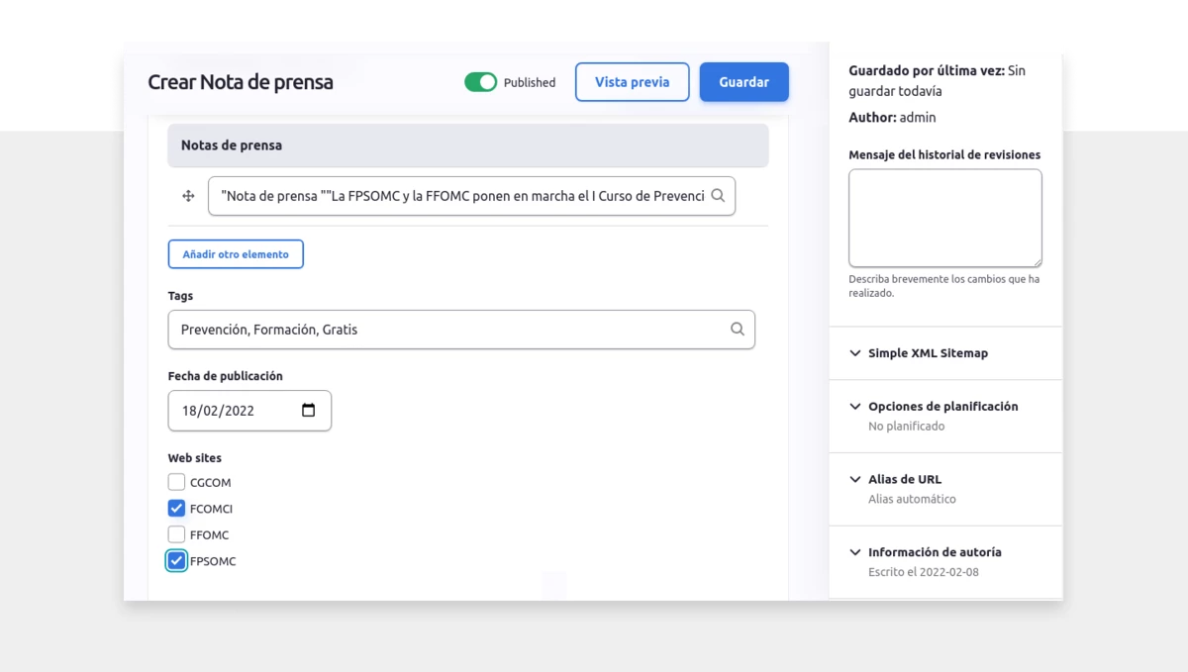
Task: Click the 'Alias automático' text
Action: (x=912, y=500)
